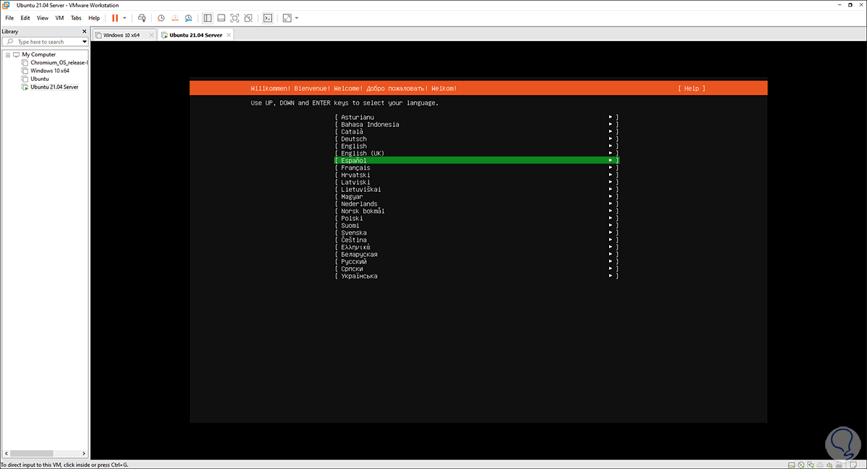Screen dimensions: 867x469
Task: Open the dropdown arrow beside the Pause button
Action: pos(124,17)
